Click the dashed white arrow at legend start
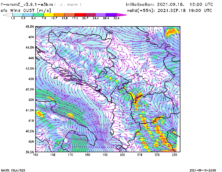The width and height of the screenshot is (222, 172). (x=8, y=15)
